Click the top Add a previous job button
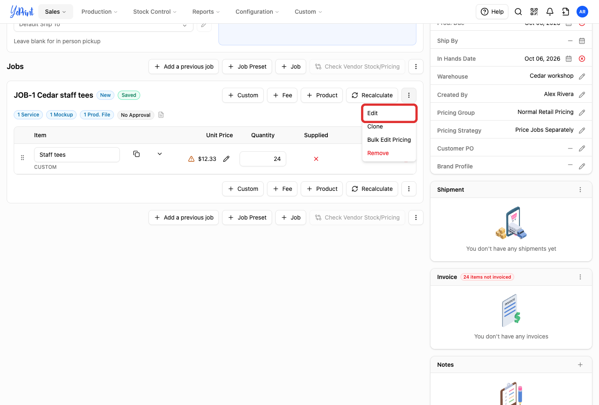This screenshot has width=599, height=405. click(x=183, y=67)
